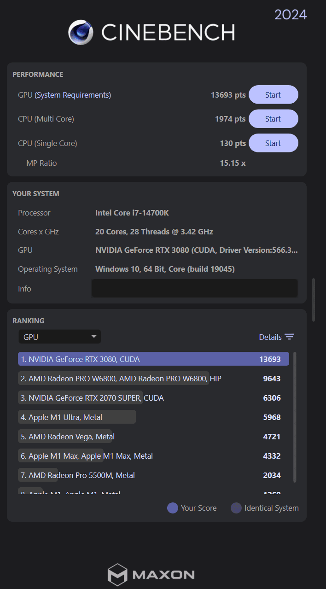Viewport: 326px width, 589px height.
Task: Click the 15.15 x MP Ratio value
Action: (x=233, y=163)
